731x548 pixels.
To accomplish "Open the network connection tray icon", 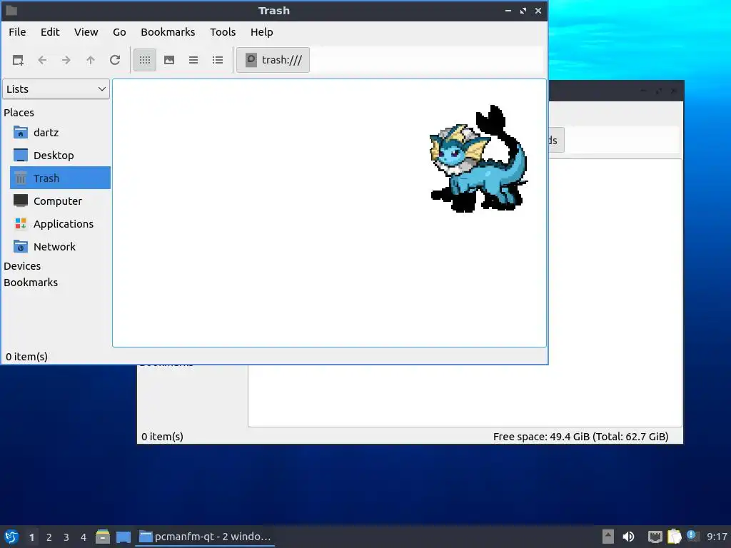I will 655,537.
